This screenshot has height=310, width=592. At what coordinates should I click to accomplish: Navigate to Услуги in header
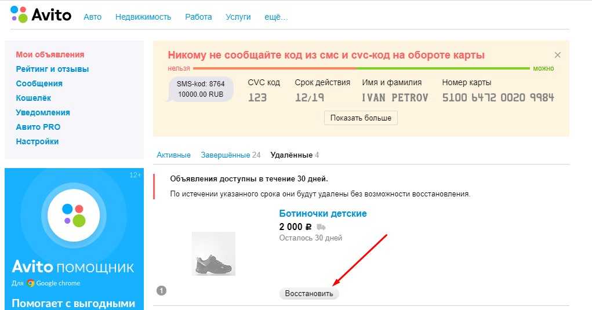click(x=238, y=17)
